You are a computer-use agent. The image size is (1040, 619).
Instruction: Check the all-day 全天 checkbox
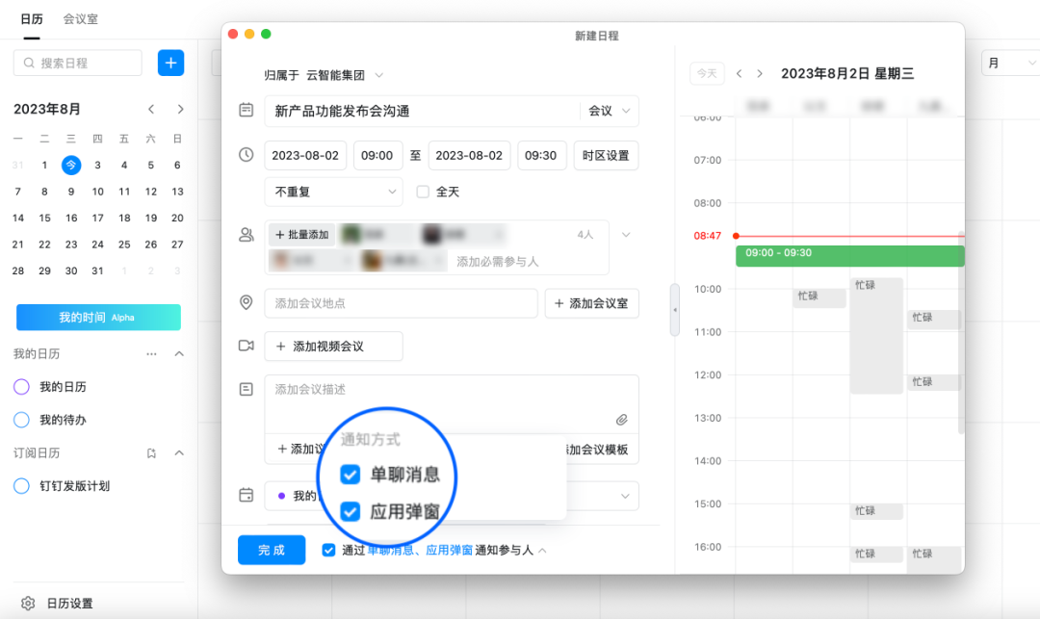pos(423,192)
